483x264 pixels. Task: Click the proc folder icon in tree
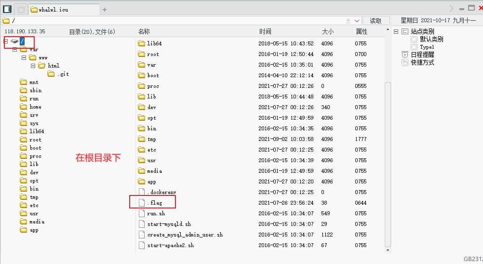[x=24, y=156]
